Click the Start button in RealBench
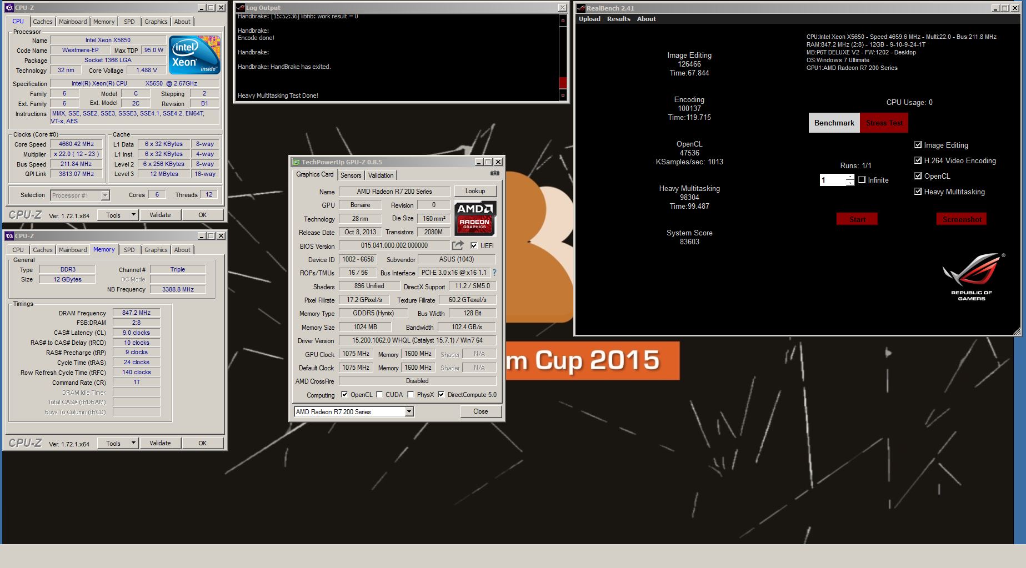The height and width of the screenshot is (568, 1026). point(857,219)
